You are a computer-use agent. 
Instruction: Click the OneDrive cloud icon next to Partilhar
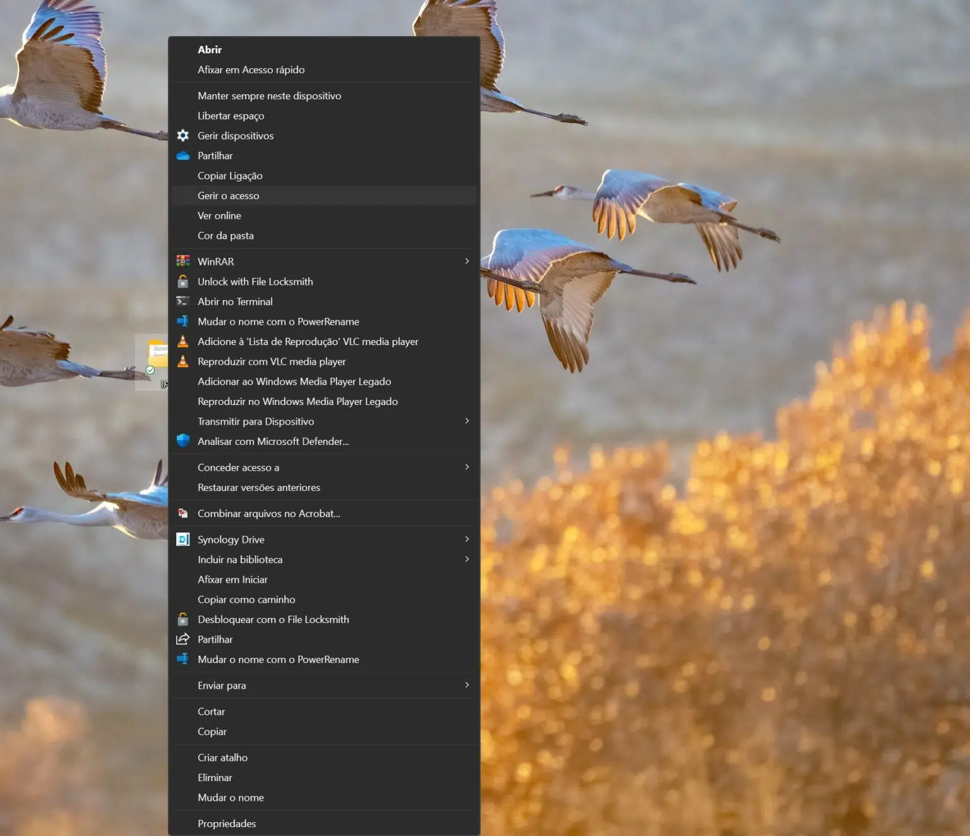coord(183,155)
